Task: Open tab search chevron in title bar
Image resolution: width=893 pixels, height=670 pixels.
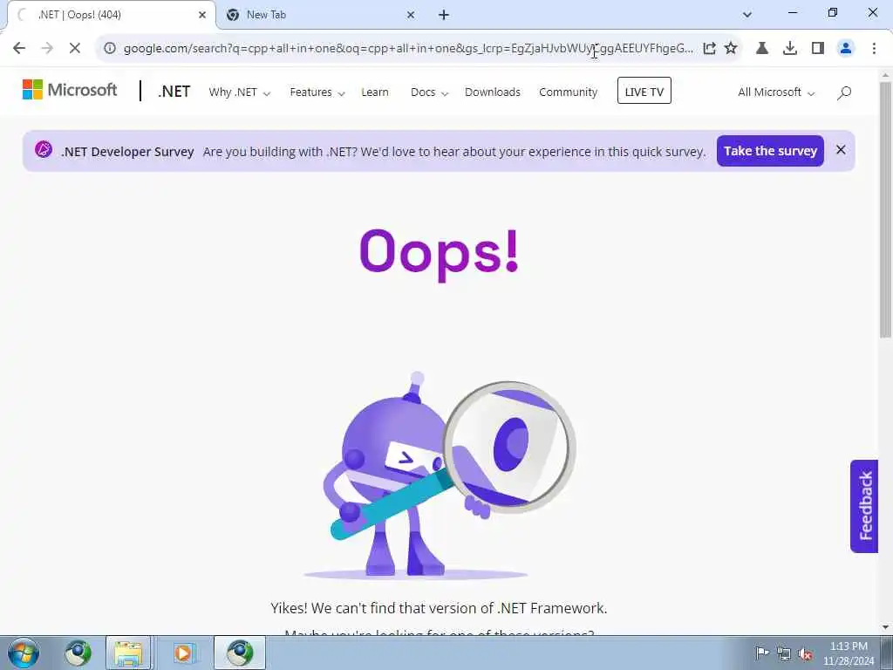Action: point(747,15)
